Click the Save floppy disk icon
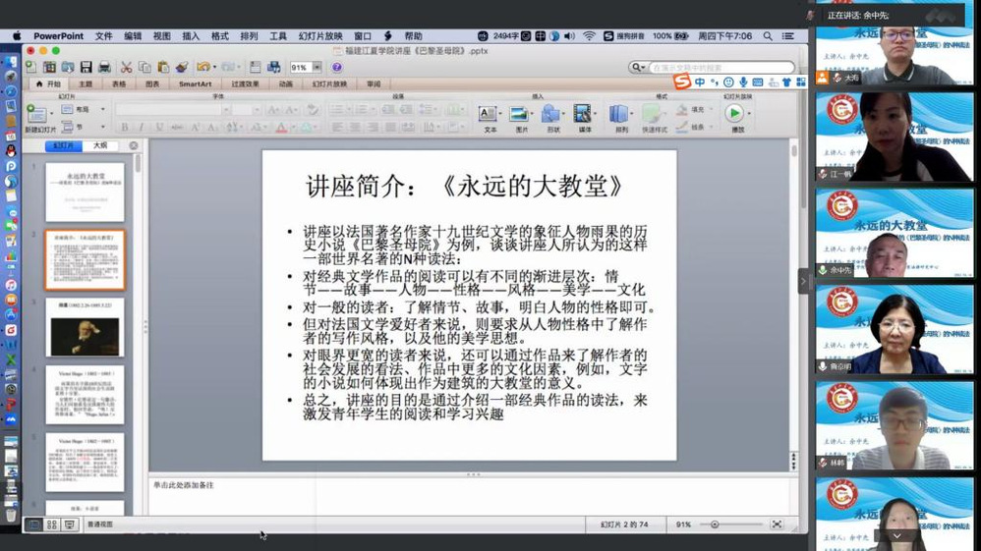The width and height of the screenshot is (981, 551). point(86,68)
